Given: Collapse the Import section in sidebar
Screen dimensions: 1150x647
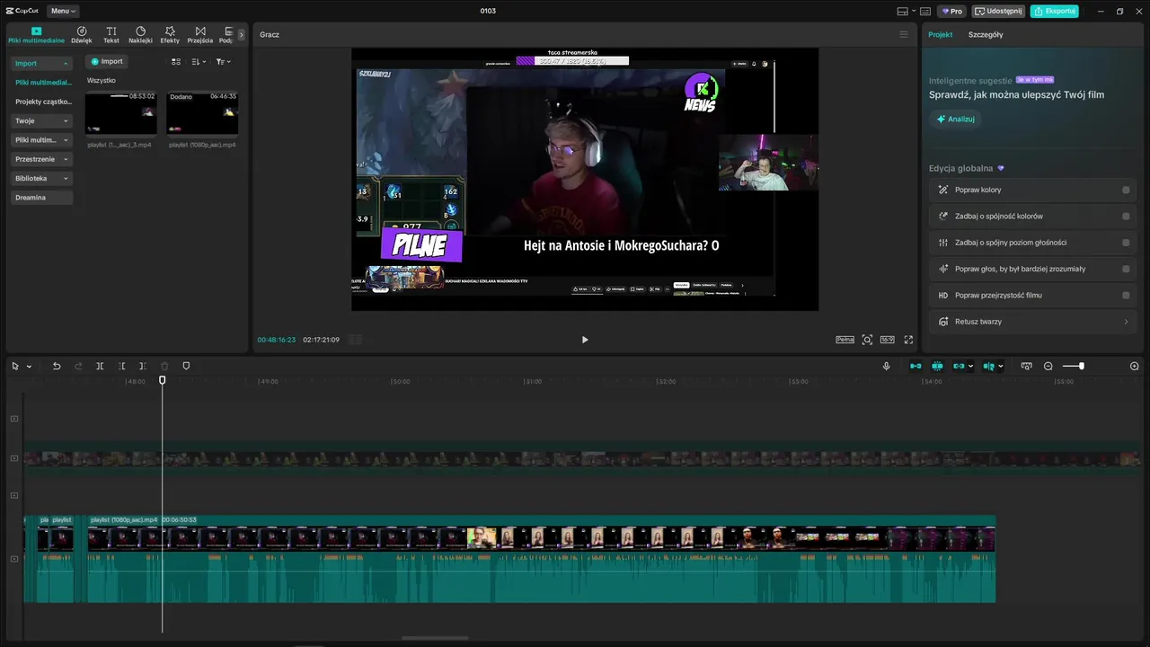Looking at the screenshot, I should 66,64.
